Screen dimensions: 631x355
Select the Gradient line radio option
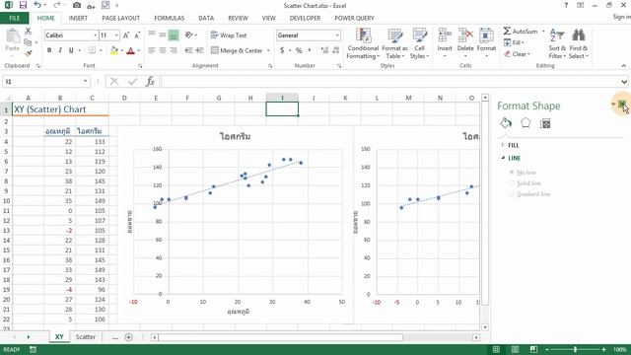pos(512,194)
